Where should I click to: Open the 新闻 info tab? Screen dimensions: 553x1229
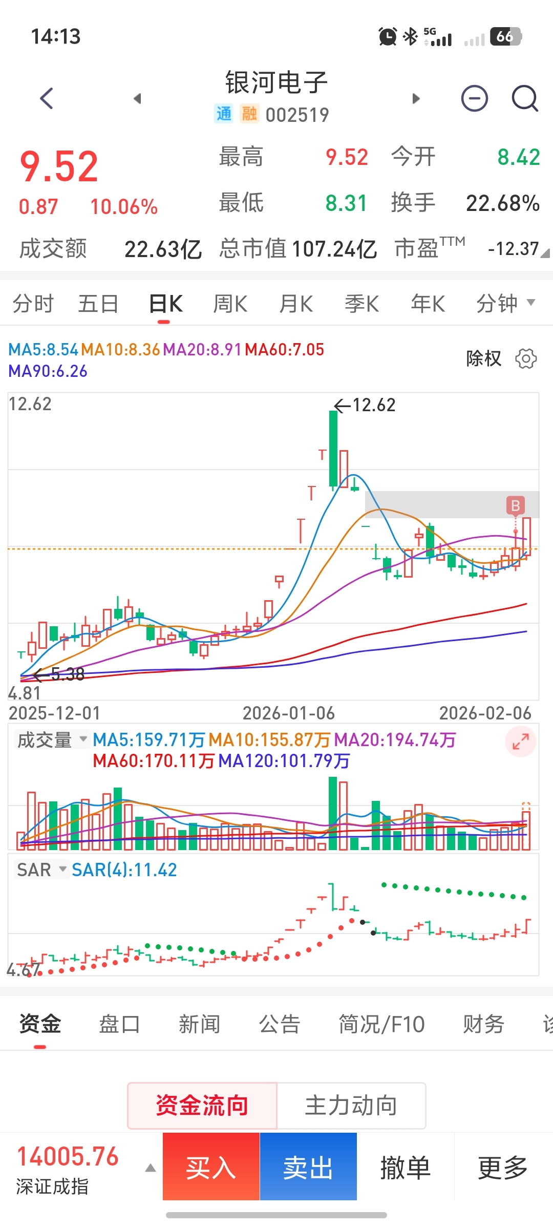pos(199,1024)
